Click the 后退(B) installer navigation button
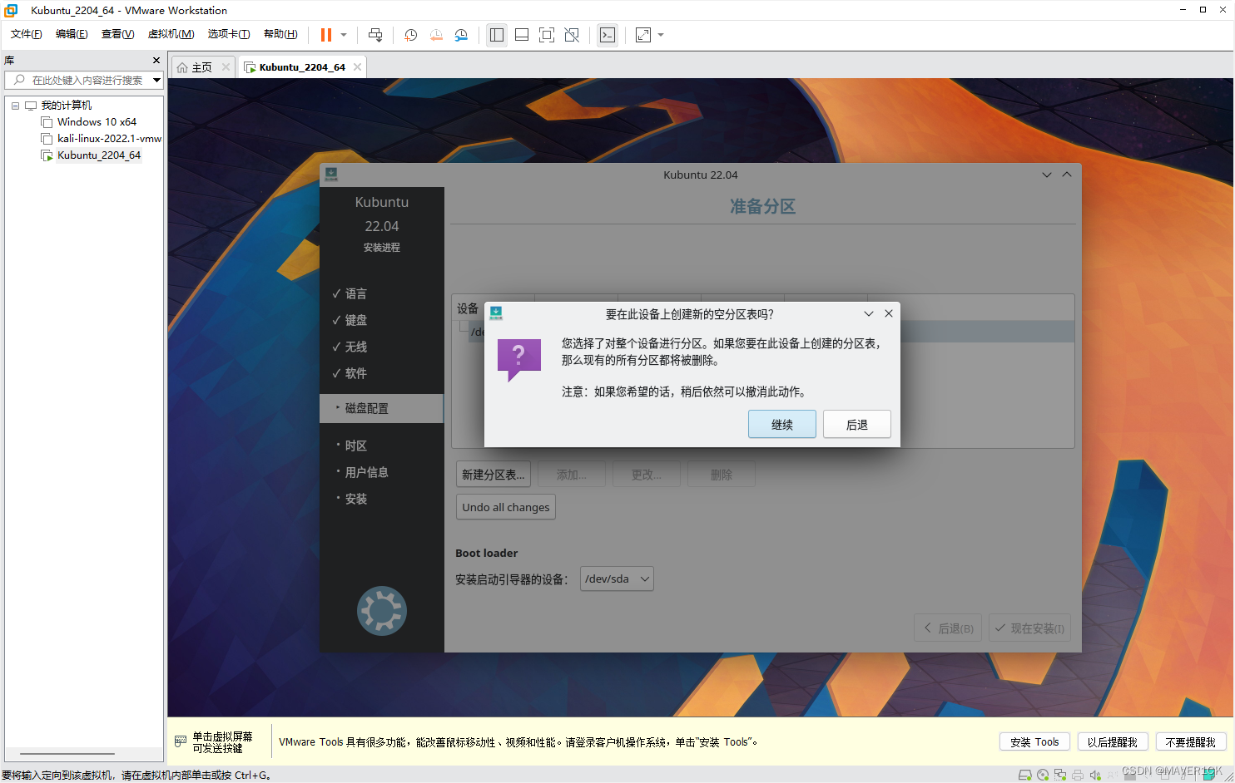Image resolution: width=1235 pixels, height=783 pixels. tap(949, 628)
